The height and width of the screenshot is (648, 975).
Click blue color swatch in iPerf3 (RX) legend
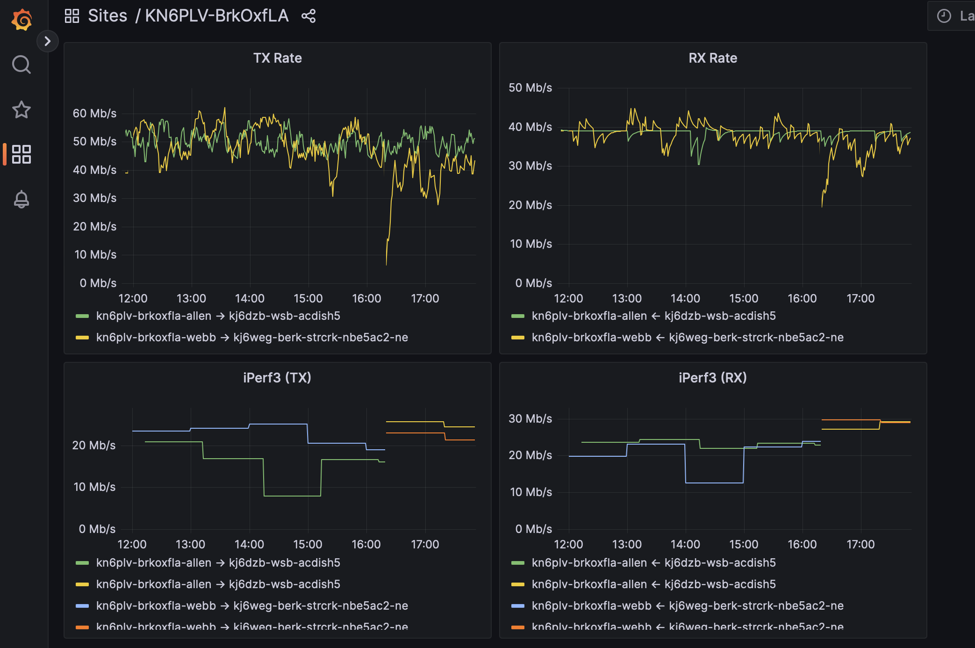click(518, 606)
